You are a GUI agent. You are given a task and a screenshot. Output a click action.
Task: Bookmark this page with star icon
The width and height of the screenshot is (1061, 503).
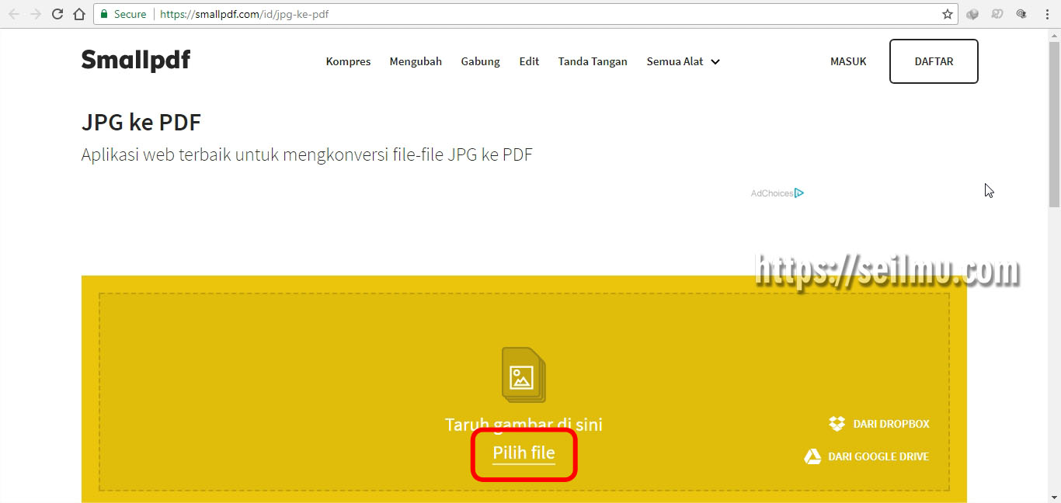(947, 14)
